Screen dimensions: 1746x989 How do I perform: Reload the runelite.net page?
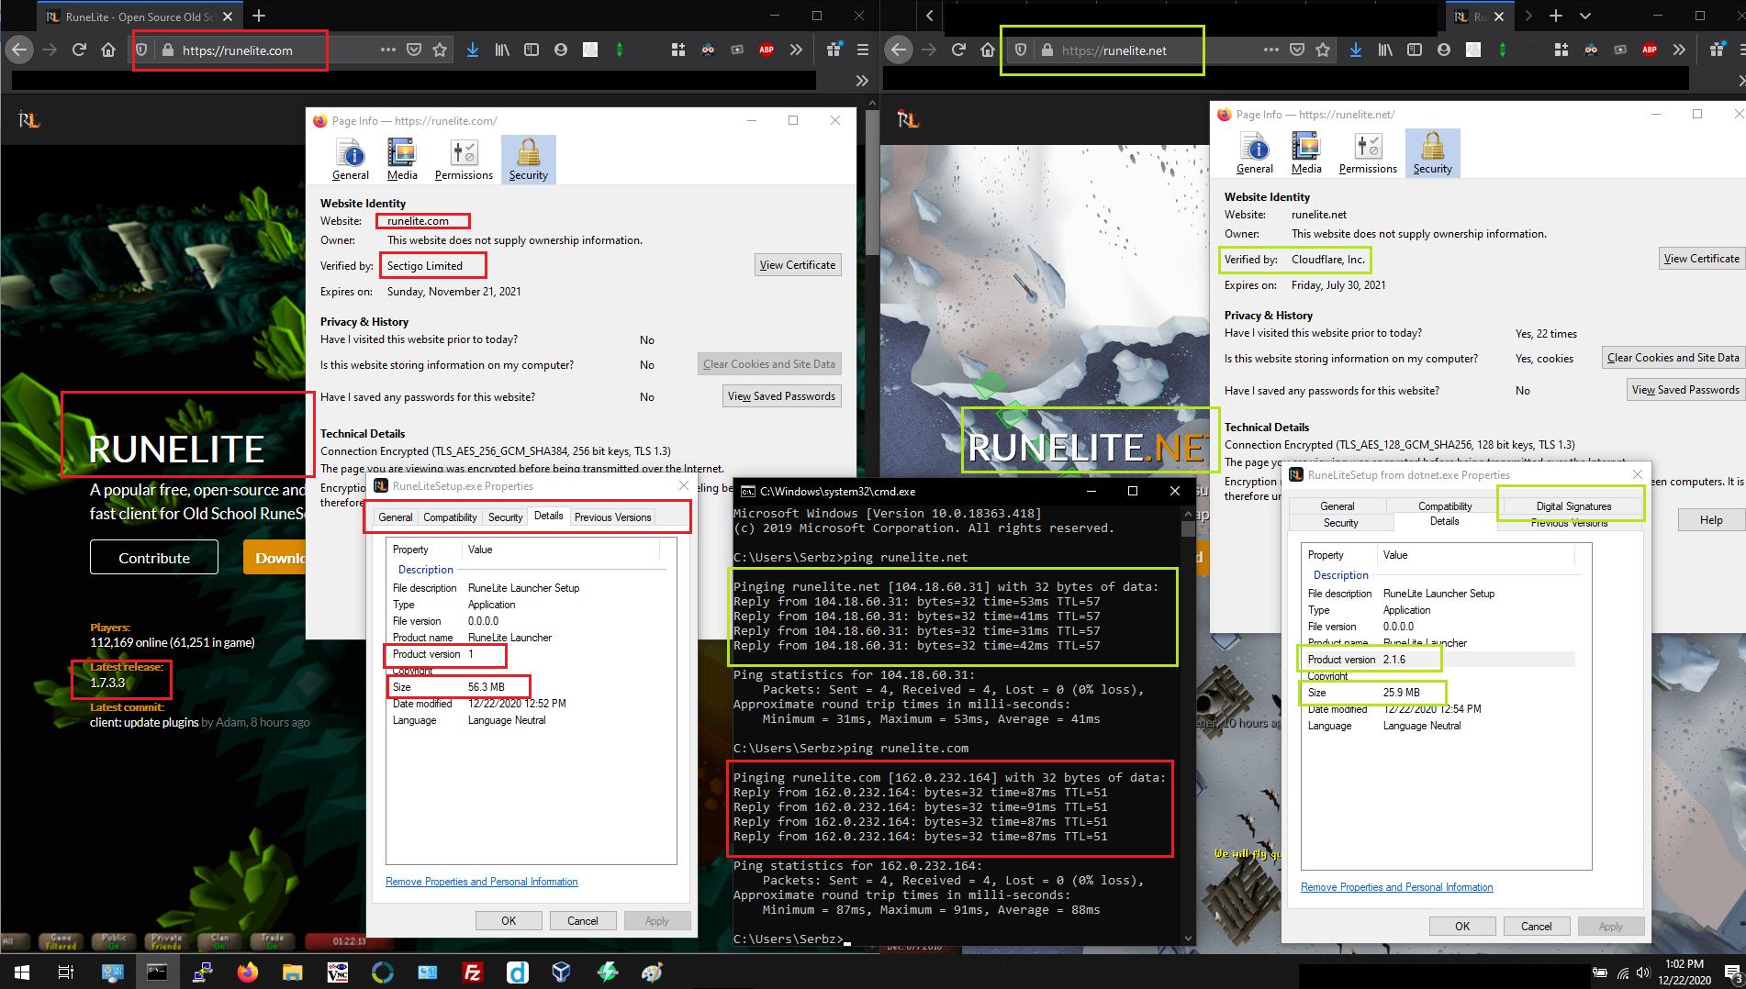click(958, 50)
